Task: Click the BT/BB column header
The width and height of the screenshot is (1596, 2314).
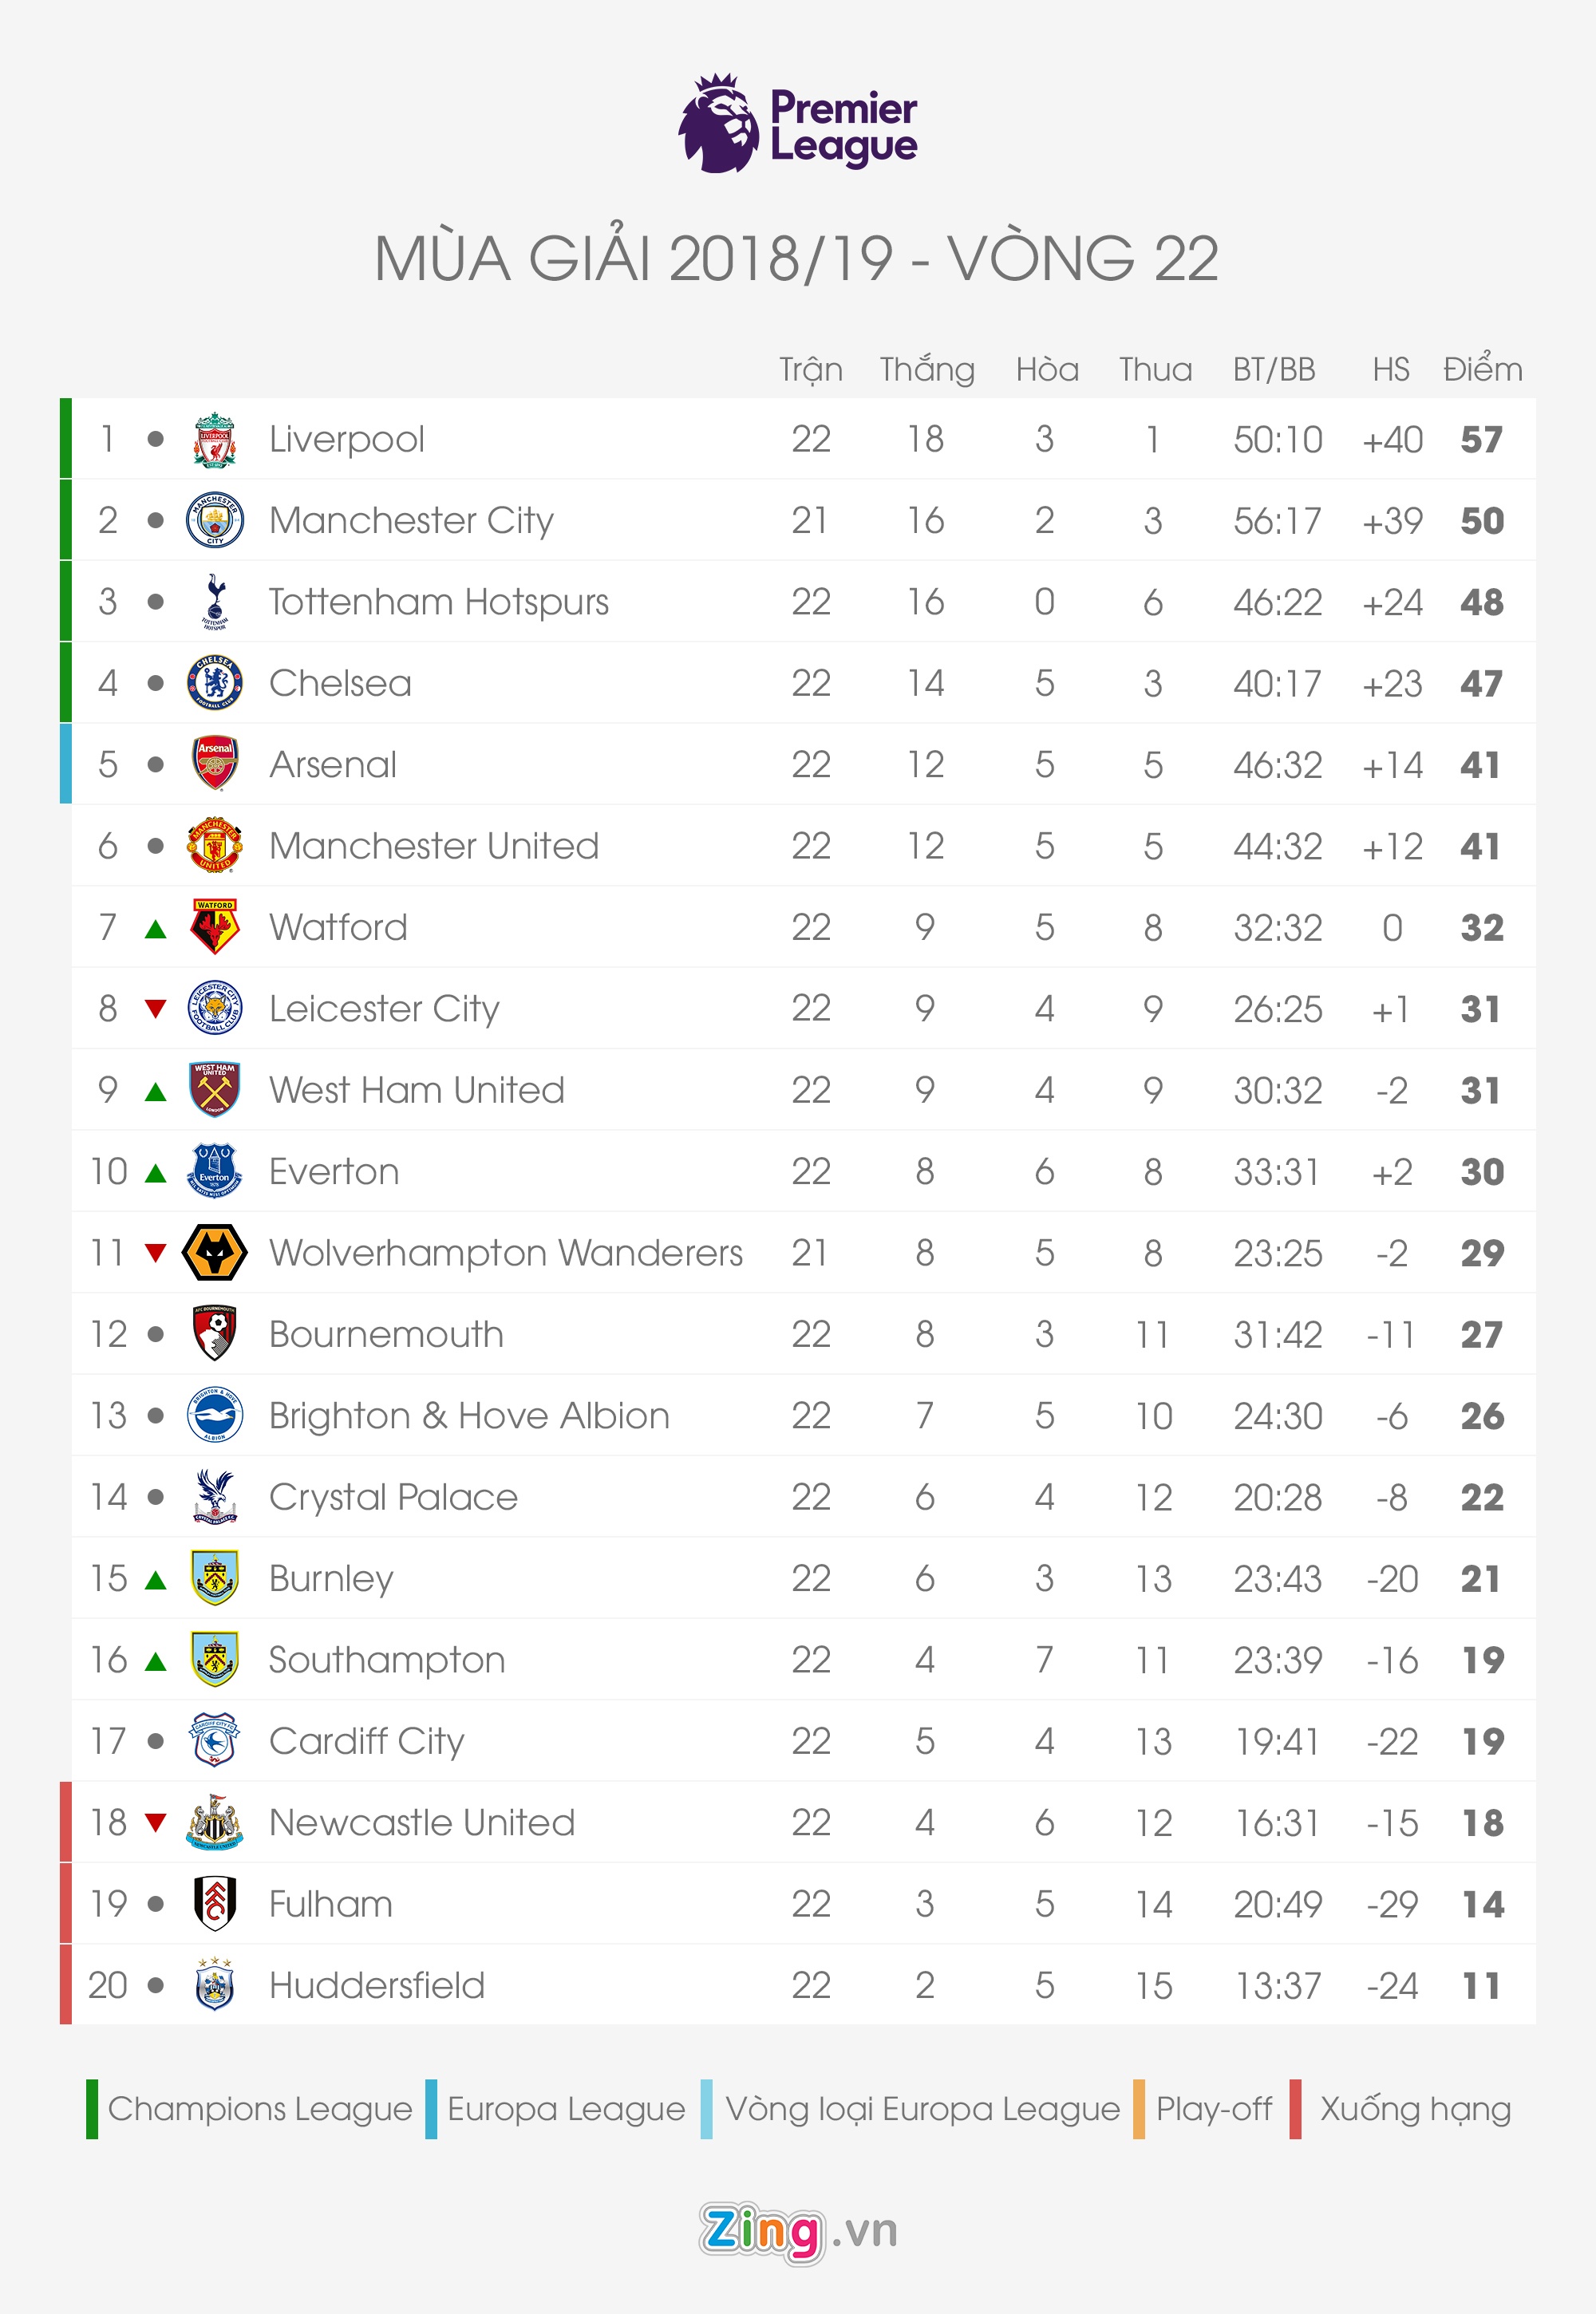Action: point(1273,369)
